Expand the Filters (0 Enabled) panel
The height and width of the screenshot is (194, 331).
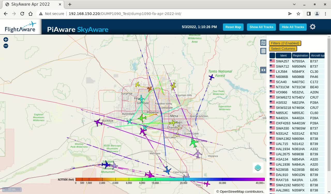pos(285,43)
